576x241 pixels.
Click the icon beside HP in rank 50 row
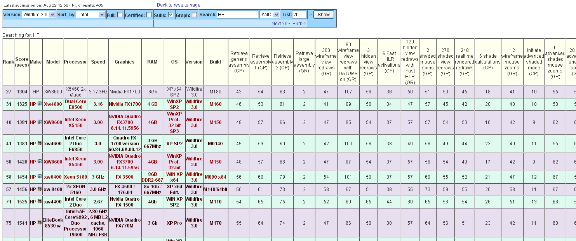[x=39, y=162]
